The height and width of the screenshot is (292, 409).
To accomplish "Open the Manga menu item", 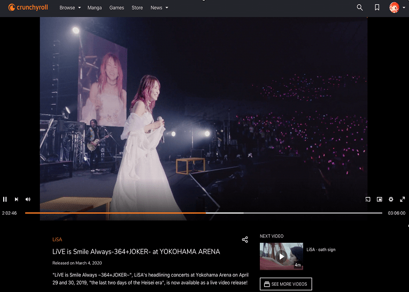I will (95, 8).
